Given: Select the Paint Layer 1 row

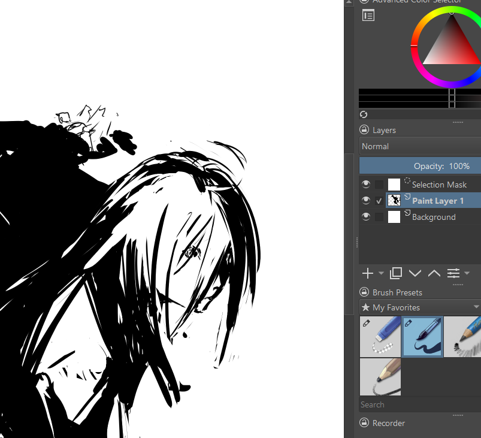Looking at the screenshot, I should click(434, 201).
